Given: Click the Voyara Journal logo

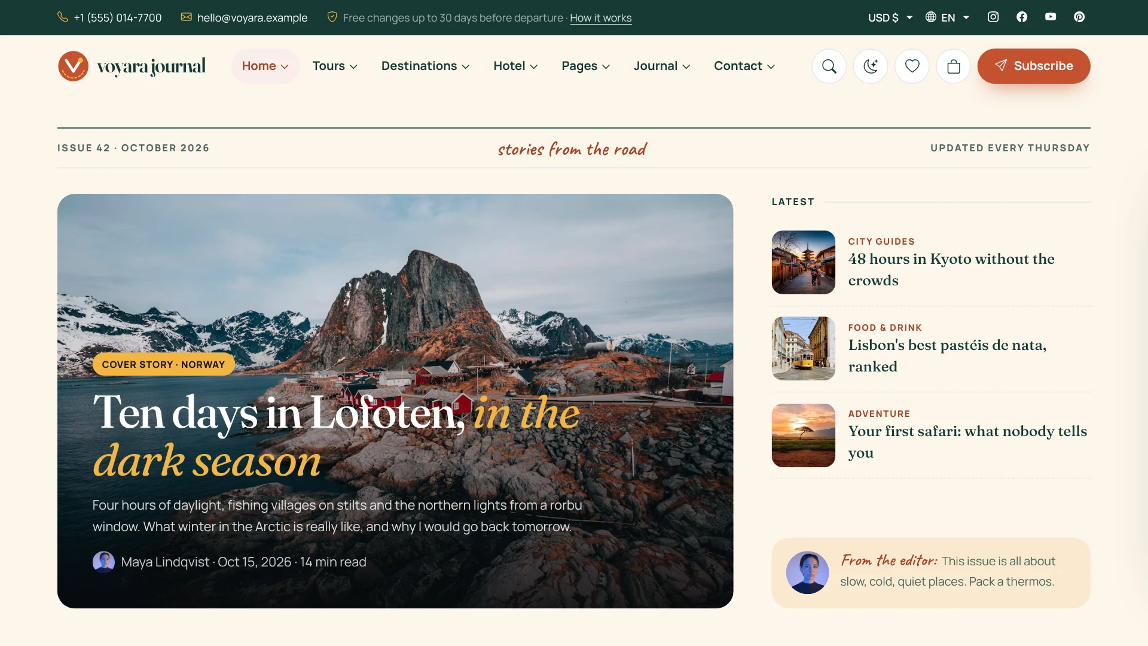Looking at the screenshot, I should (x=132, y=66).
